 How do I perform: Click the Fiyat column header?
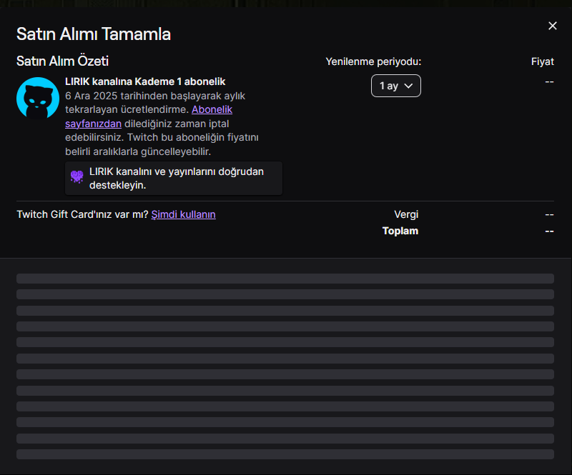point(543,61)
